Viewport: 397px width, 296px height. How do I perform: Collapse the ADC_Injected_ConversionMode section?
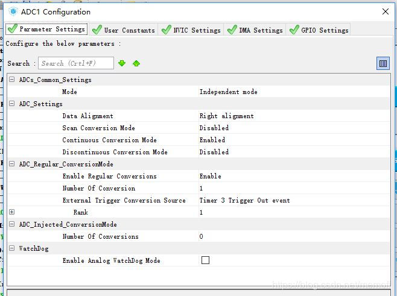point(11,224)
